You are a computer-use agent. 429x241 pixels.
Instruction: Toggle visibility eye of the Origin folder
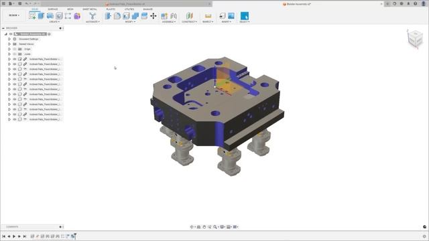click(15, 49)
